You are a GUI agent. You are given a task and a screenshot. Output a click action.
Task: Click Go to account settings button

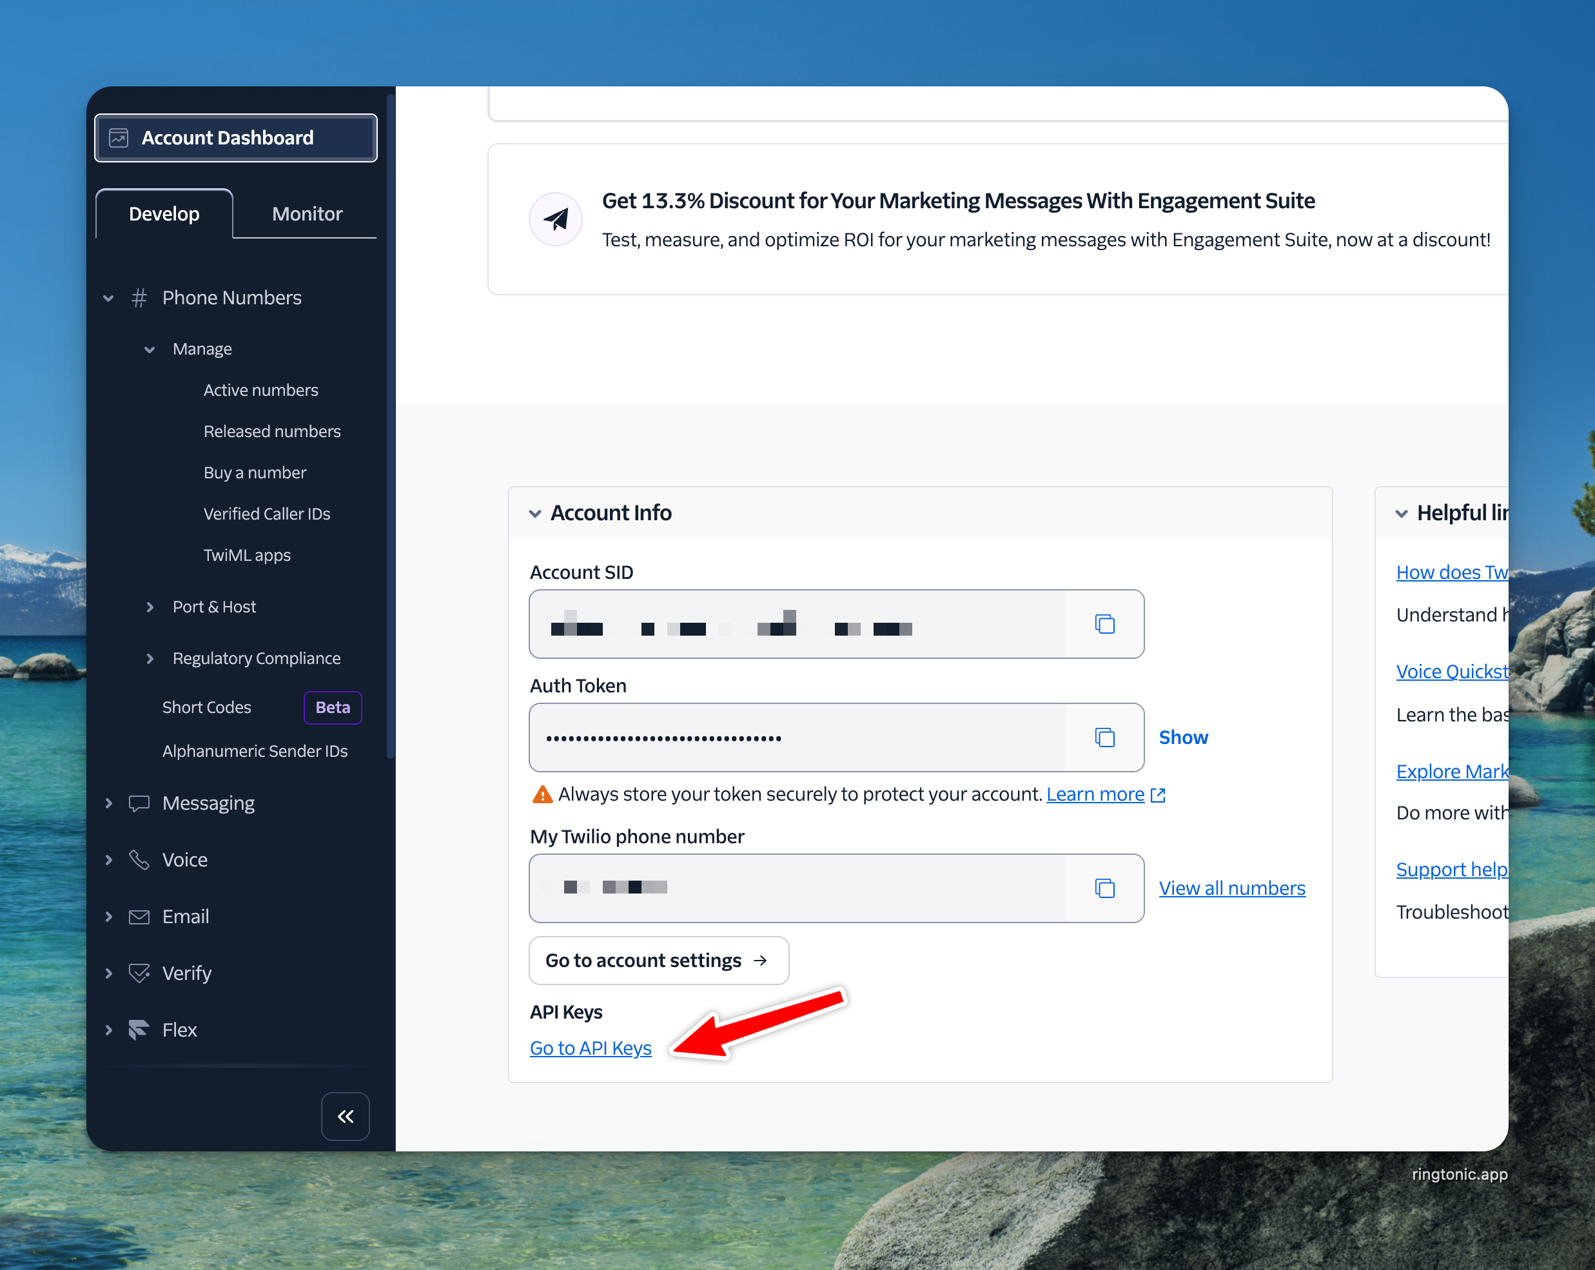point(658,960)
